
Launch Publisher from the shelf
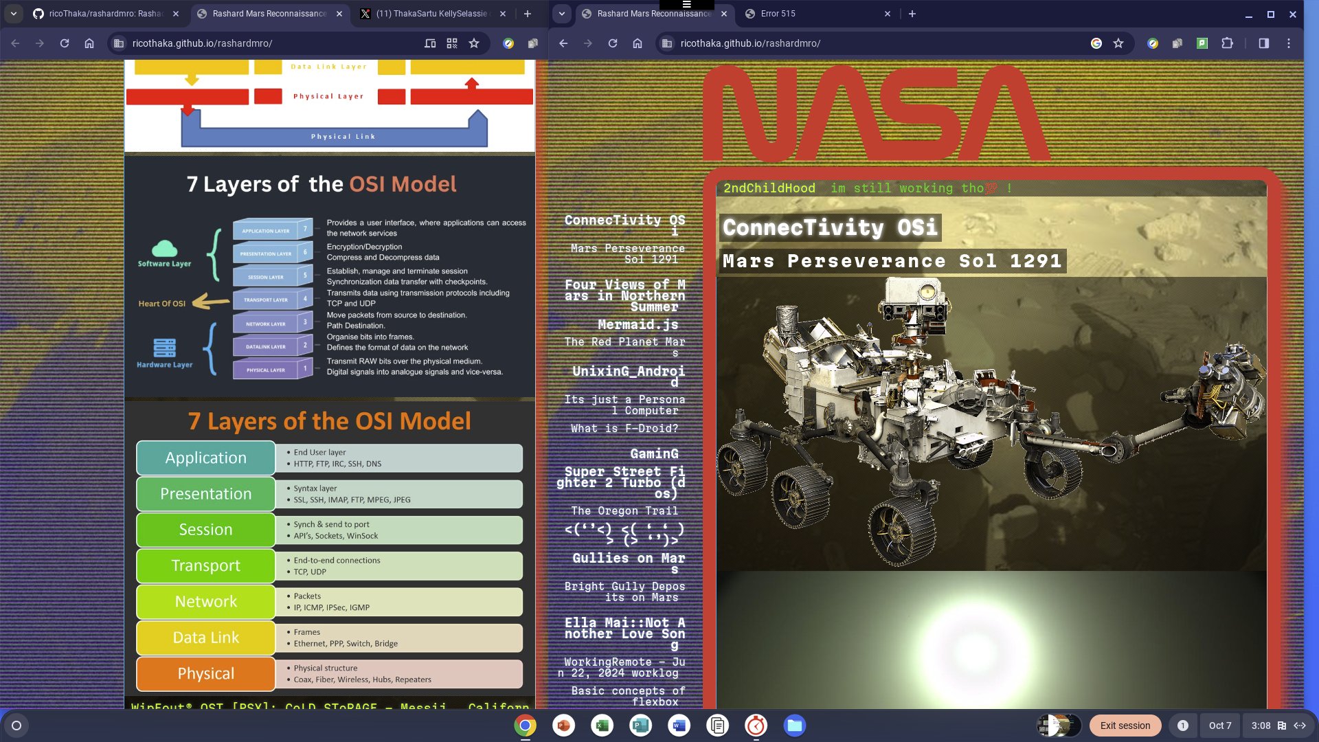[641, 726]
